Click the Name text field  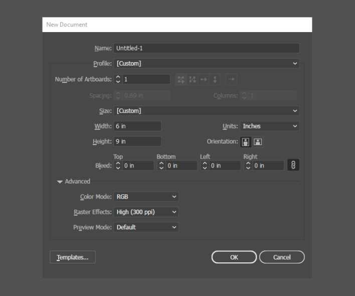pos(207,48)
